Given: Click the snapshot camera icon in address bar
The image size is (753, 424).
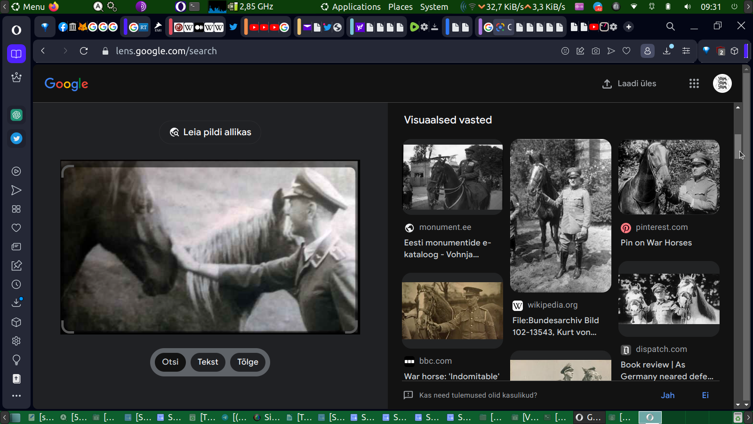Looking at the screenshot, I should click(x=596, y=51).
